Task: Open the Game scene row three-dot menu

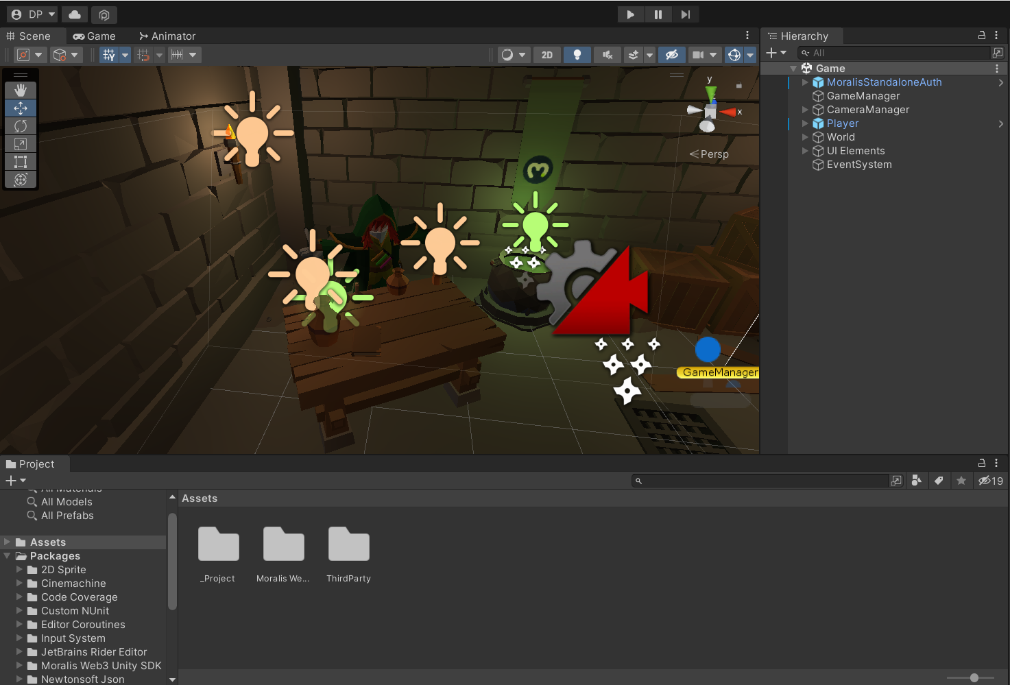Action: pos(997,69)
